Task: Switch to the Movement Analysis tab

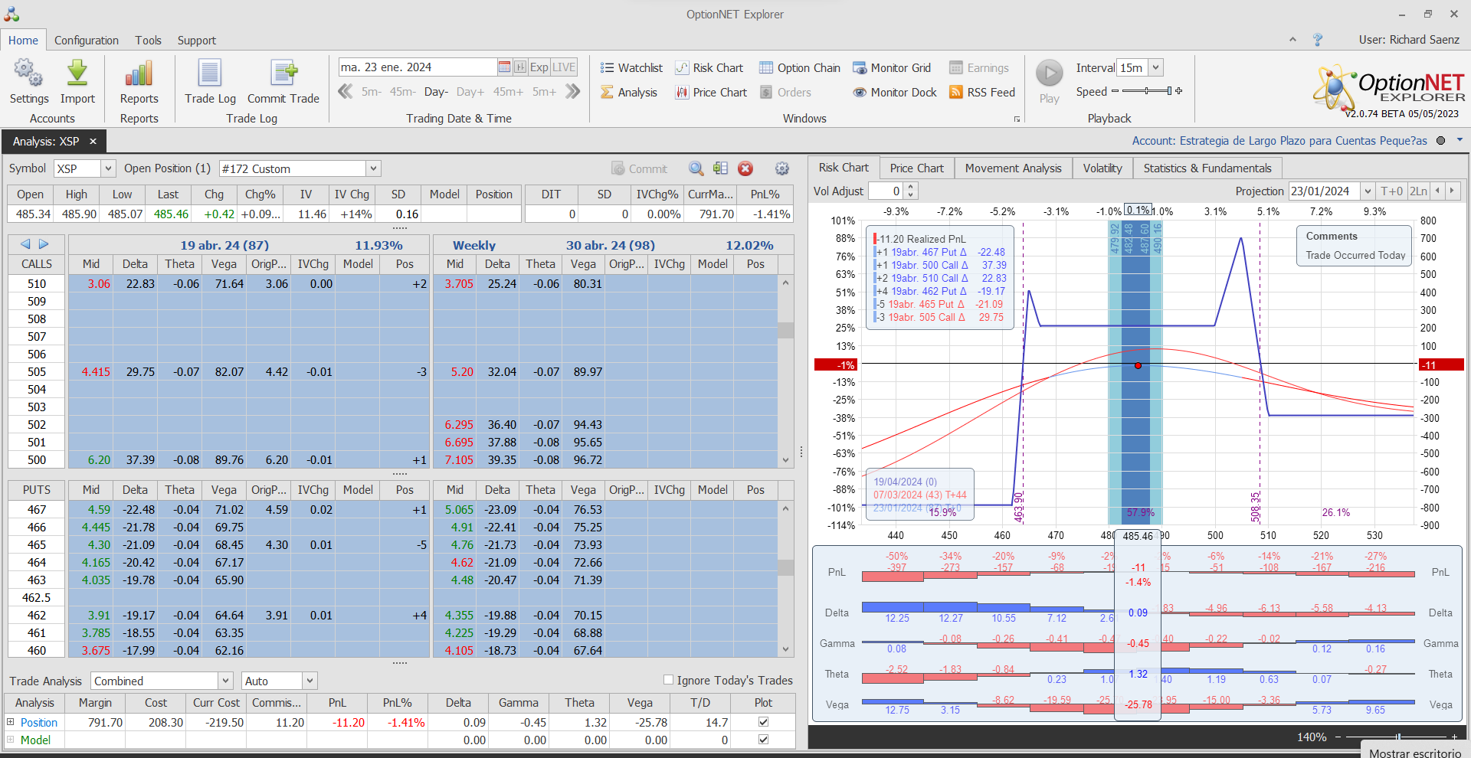Action: coord(1013,168)
